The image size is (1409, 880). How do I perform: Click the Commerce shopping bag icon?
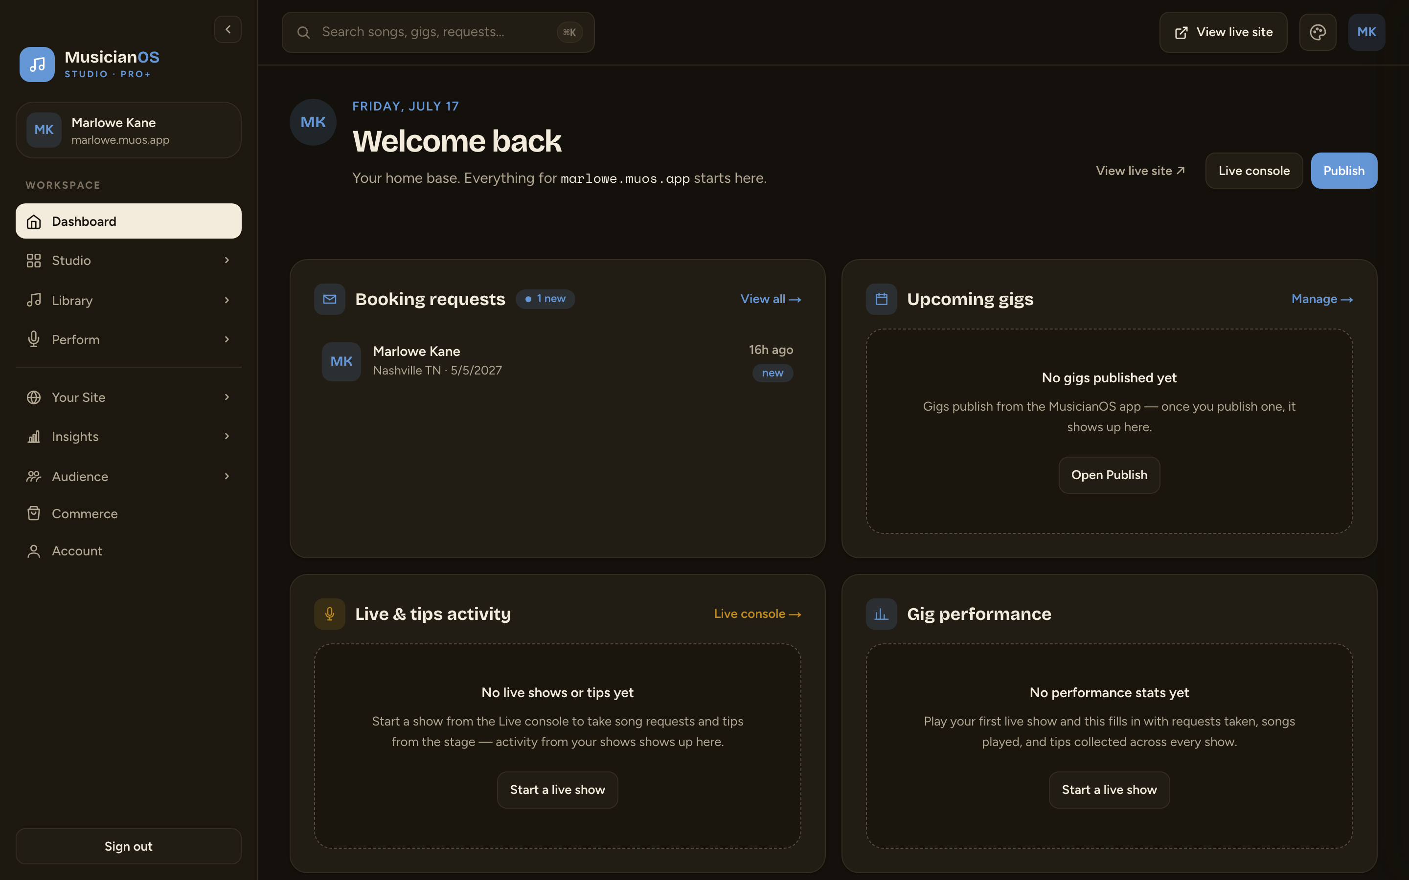coord(34,513)
